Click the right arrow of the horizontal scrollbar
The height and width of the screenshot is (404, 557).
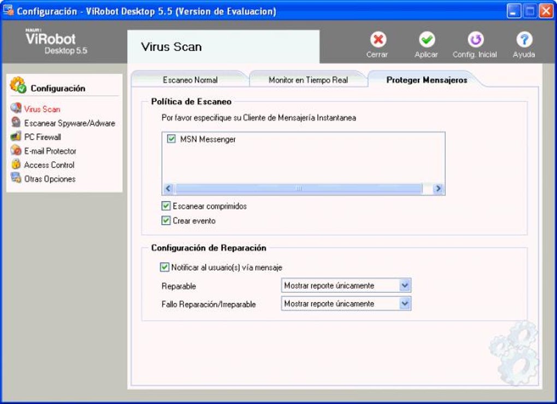coord(439,187)
